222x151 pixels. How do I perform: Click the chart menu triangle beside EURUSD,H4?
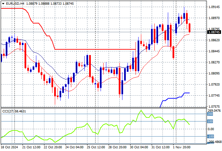point(3,3)
